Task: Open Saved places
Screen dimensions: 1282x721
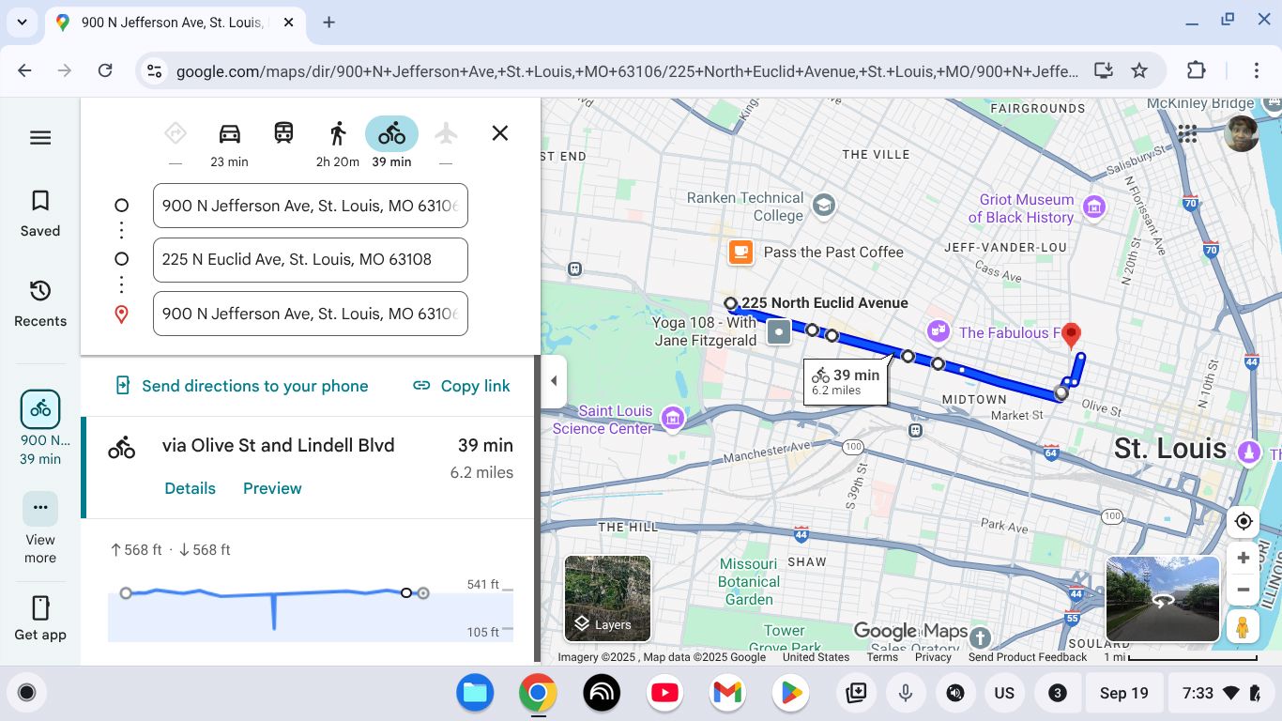Action: (x=40, y=213)
